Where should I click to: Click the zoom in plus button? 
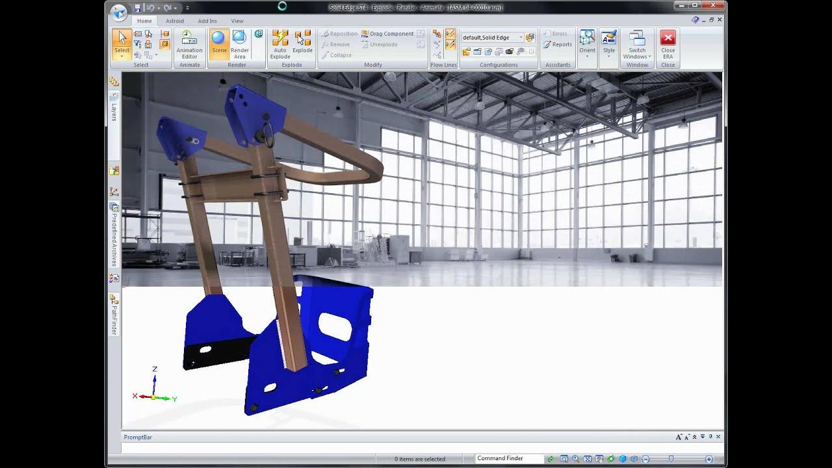[x=709, y=459]
